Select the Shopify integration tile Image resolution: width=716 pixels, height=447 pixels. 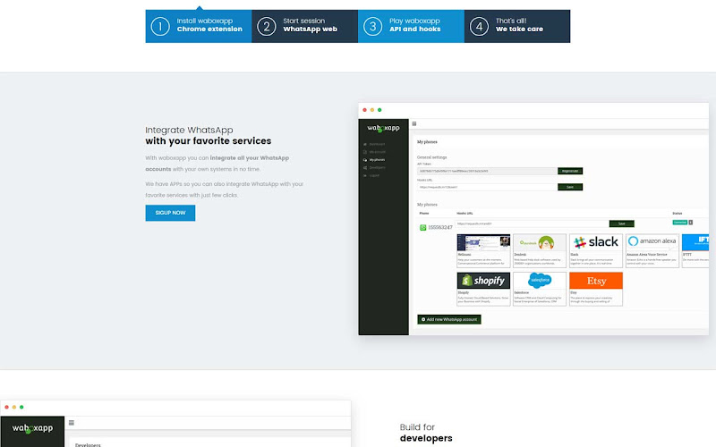[x=483, y=289]
